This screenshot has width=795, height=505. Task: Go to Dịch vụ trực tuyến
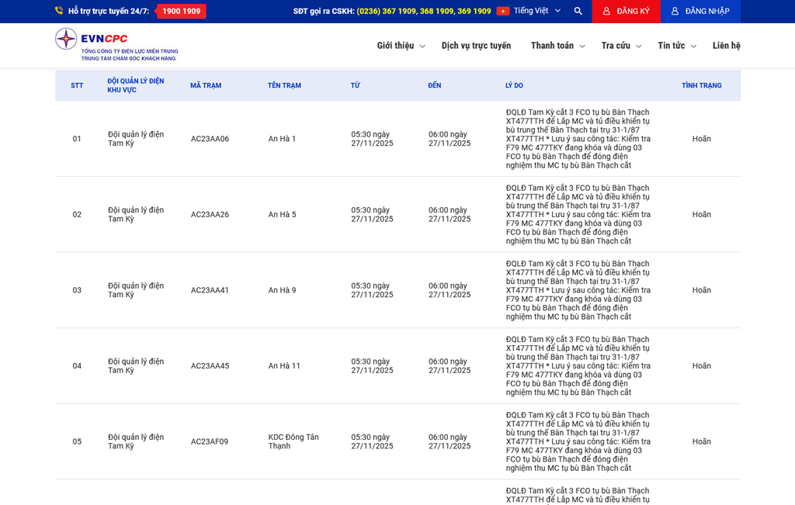476,46
